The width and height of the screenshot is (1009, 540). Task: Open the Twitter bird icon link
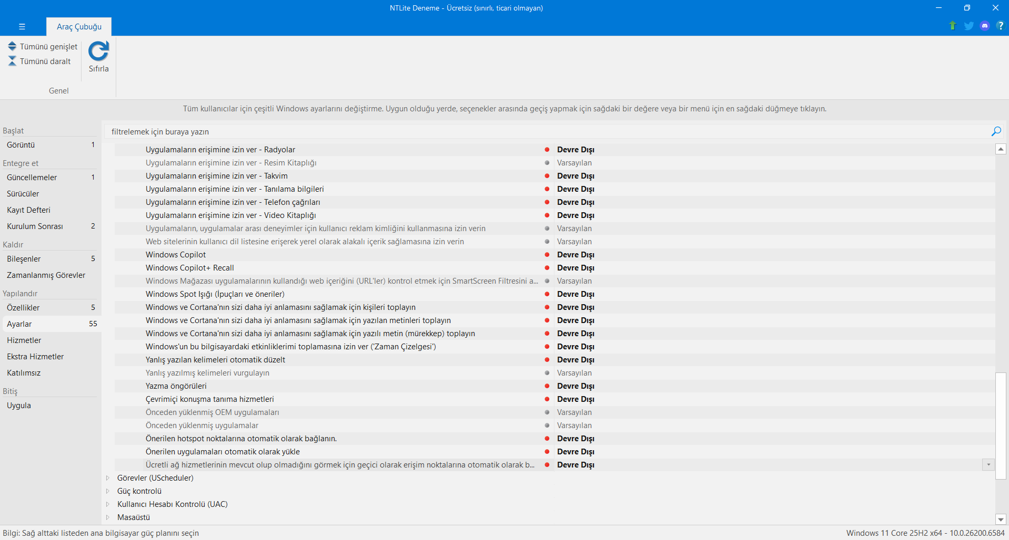[x=968, y=26]
